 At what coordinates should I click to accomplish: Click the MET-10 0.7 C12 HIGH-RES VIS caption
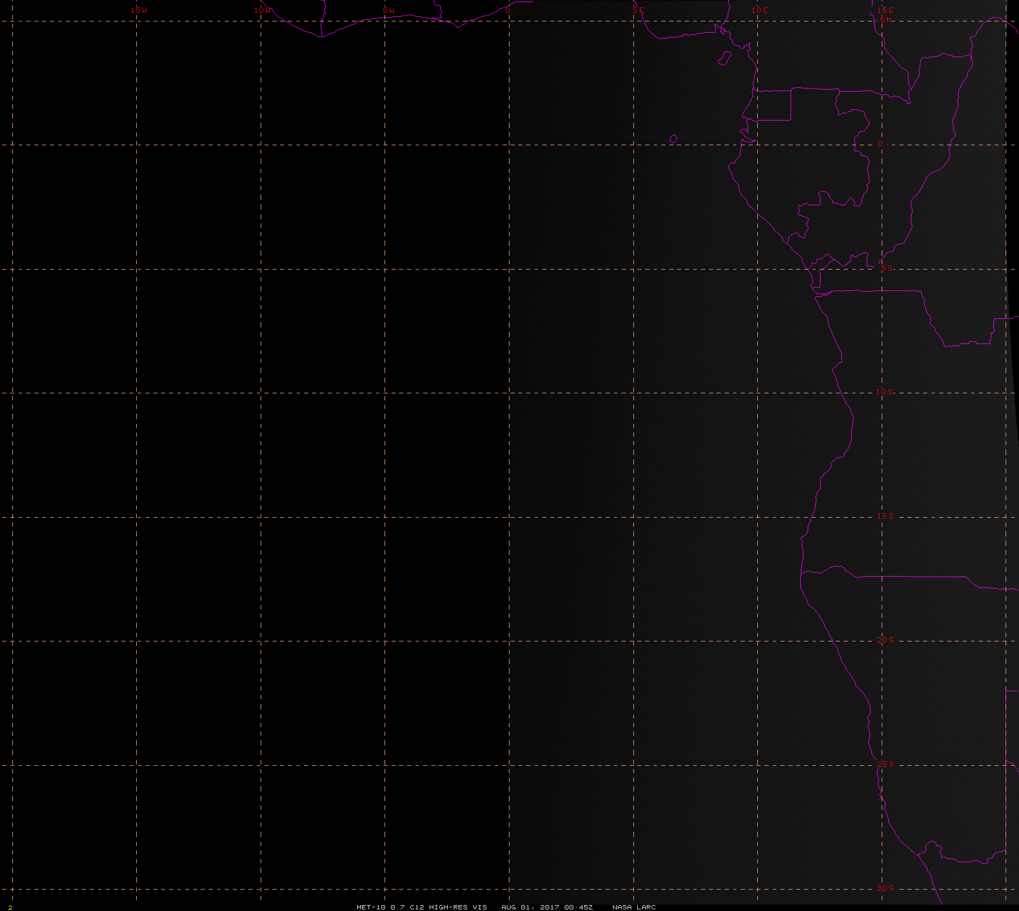point(422,907)
